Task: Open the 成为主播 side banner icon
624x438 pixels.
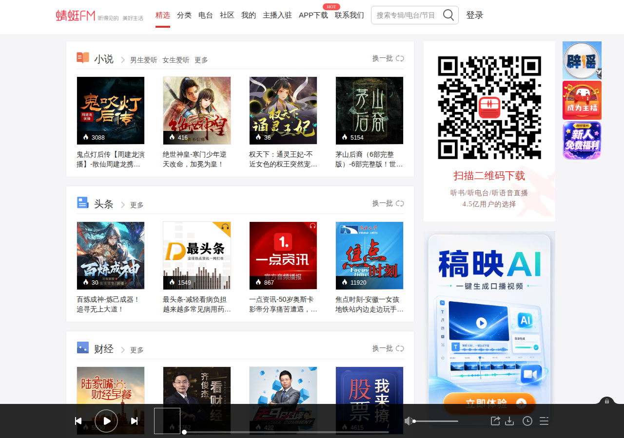Action: pos(582,100)
